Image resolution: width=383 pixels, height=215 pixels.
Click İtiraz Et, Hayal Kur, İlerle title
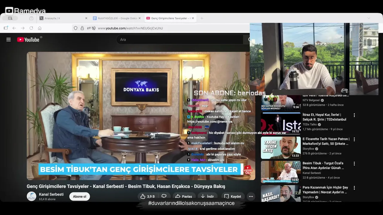(x=324, y=117)
